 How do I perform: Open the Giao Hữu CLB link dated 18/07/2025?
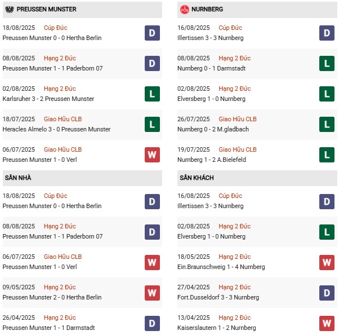[x=63, y=119]
